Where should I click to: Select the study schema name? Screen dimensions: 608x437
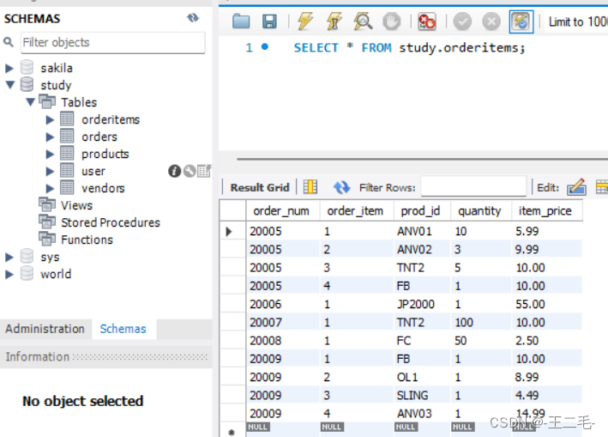click(x=57, y=85)
